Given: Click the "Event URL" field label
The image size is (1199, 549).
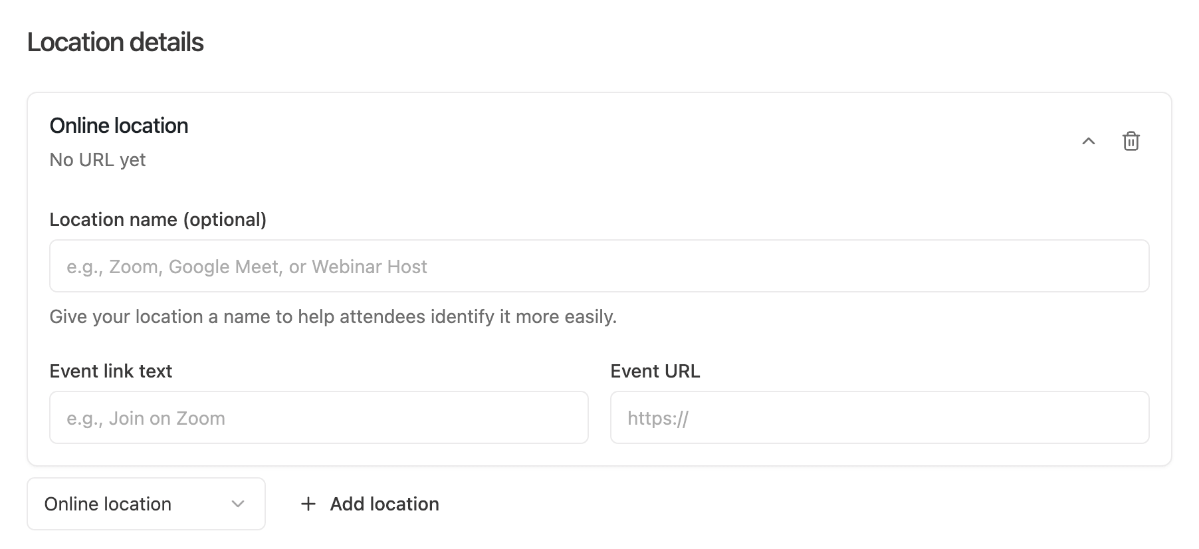Looking at the screenshot, I should [655, 371].
